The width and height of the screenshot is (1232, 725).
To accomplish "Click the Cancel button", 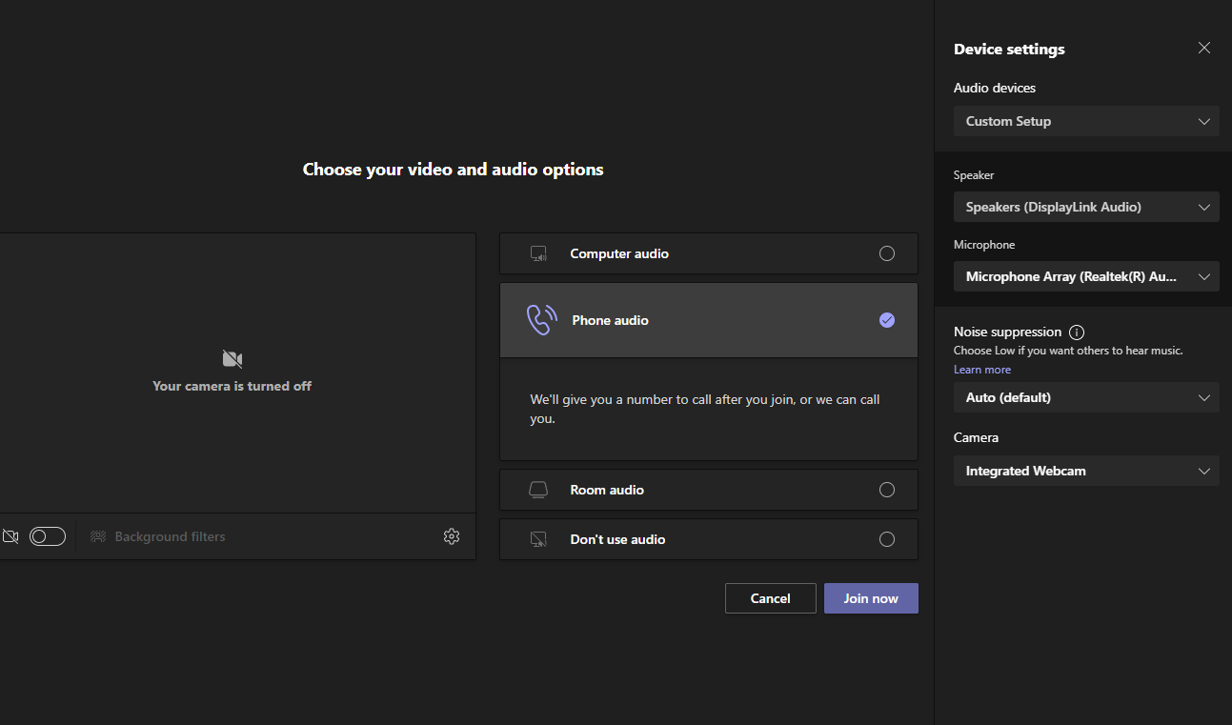I will point(770,598).
